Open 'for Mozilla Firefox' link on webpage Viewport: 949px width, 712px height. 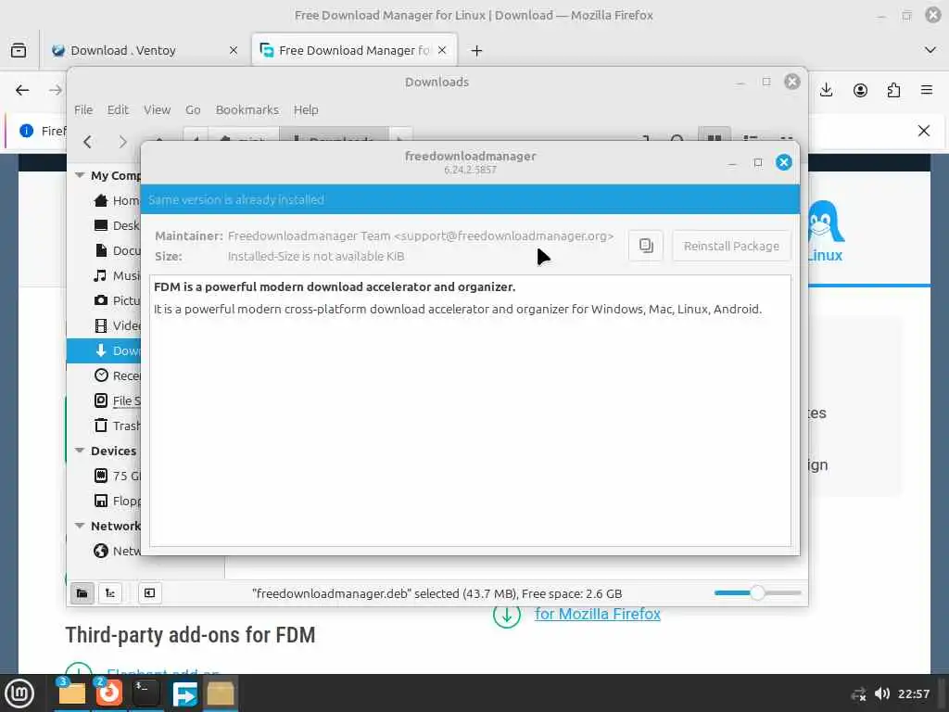tap(598, 614)
